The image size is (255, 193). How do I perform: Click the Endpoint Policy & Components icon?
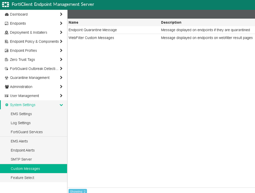click(x=6, y=41)
